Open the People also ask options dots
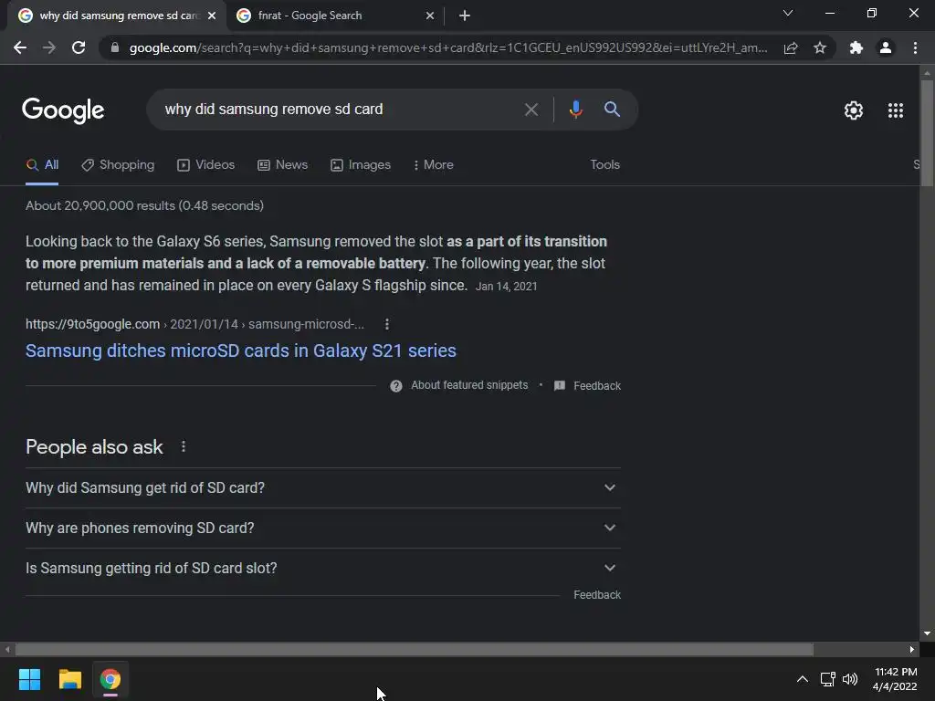This screenshot has height=701, width=935. click(183, 446)
